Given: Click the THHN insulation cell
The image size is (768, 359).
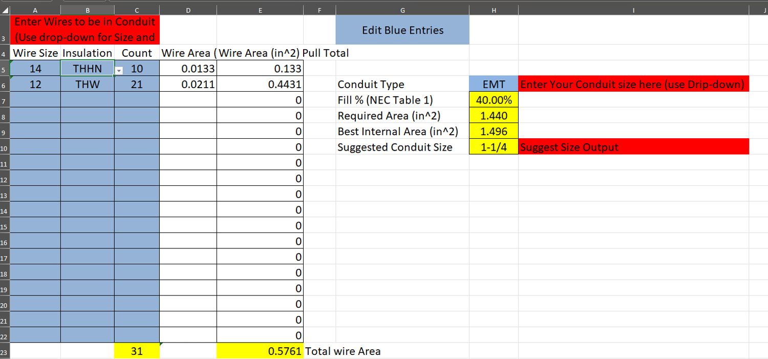Looking at the screenshot, I should click(88, 69).
